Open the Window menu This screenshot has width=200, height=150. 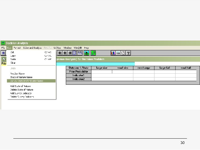pyautogui.click(x=67, y=48)
